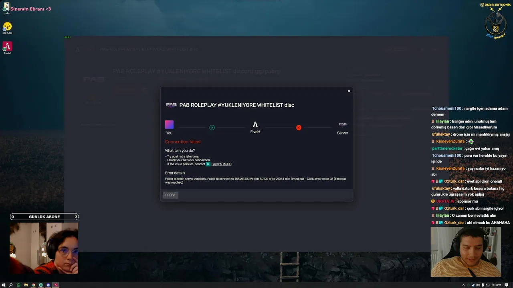The height and width of the screenshot is (288, 513).
Task: Click chat username parttimerockstar
Action: 447,148
